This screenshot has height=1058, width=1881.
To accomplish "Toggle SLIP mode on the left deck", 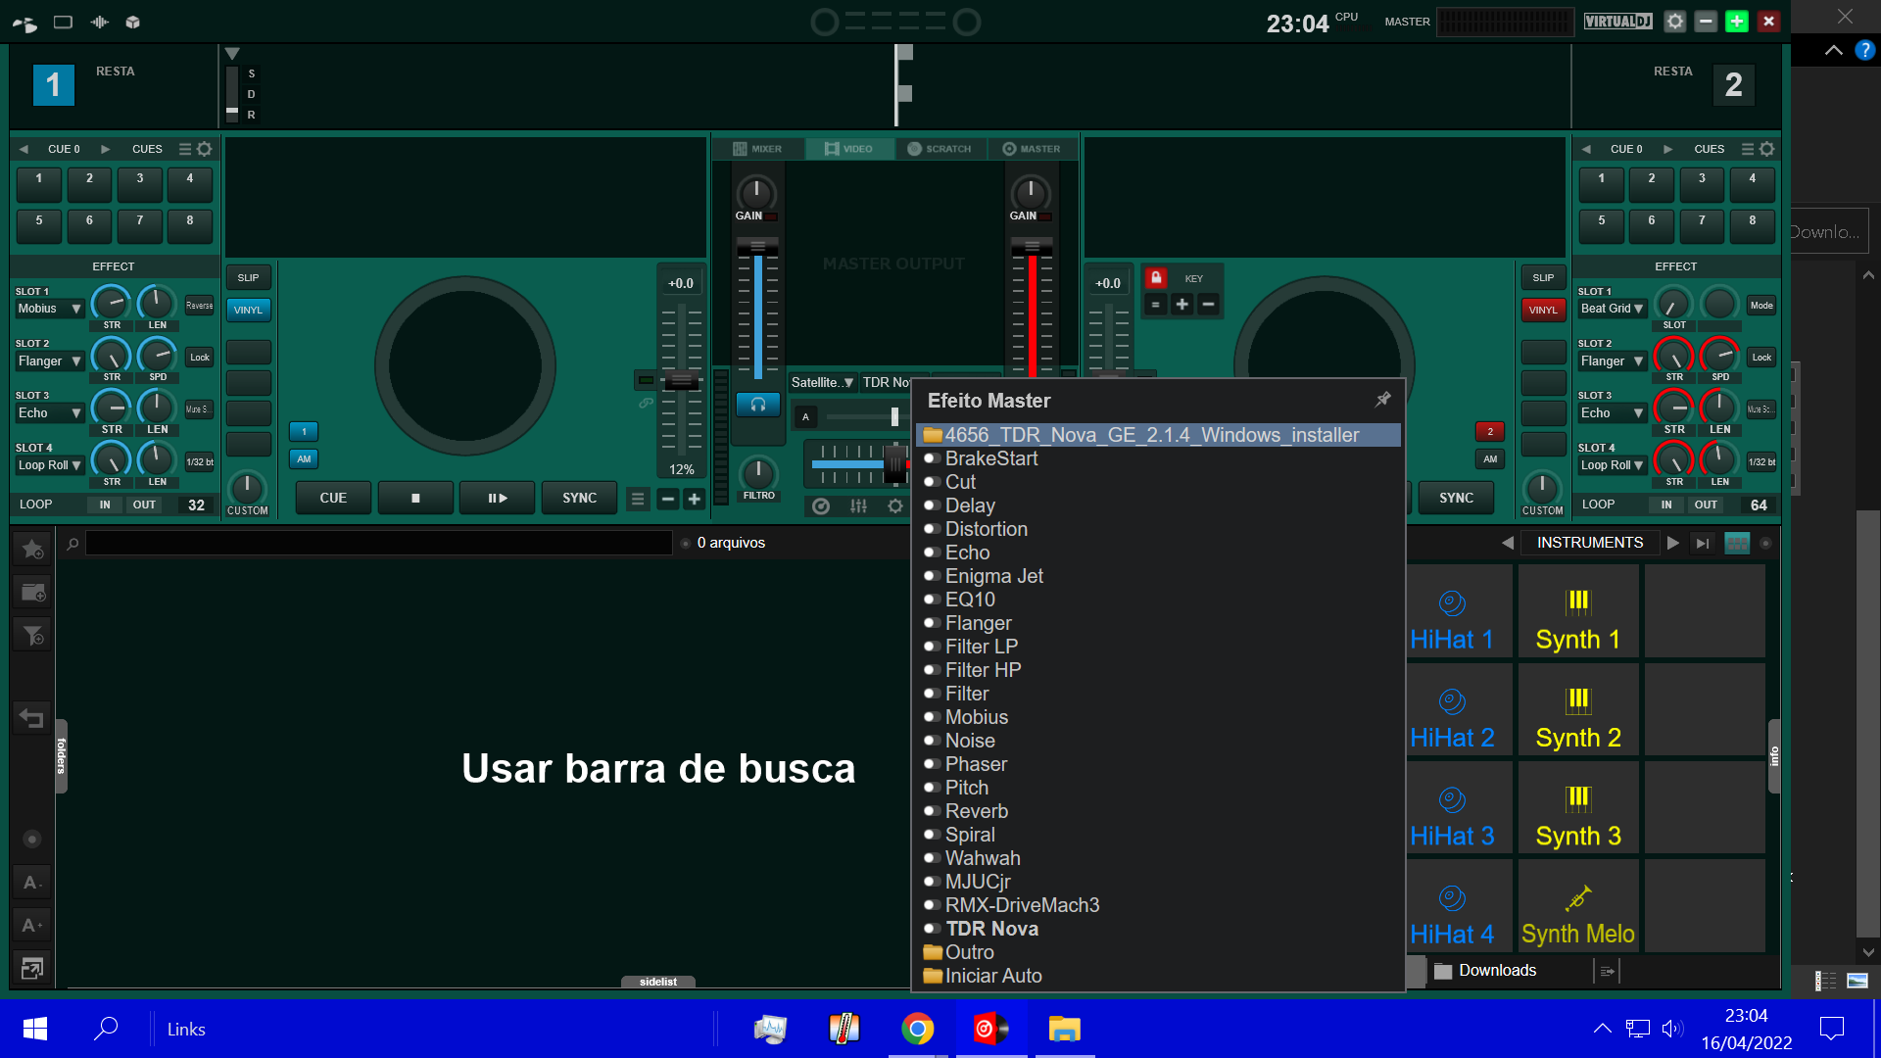I will click(x=248, y=277).
